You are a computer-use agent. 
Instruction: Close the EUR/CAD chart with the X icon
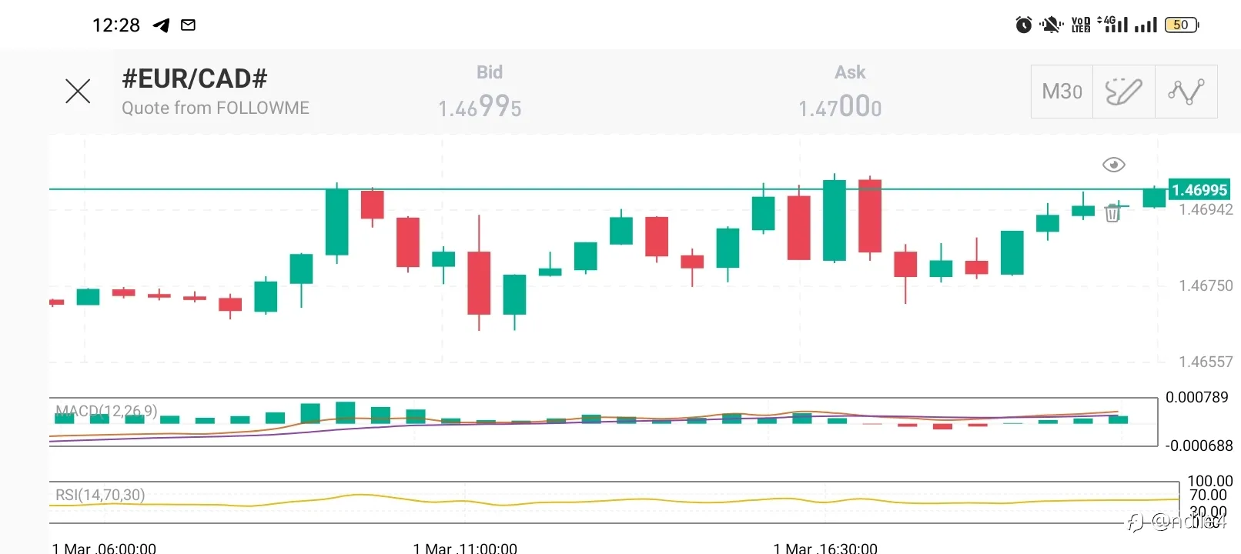78,91
